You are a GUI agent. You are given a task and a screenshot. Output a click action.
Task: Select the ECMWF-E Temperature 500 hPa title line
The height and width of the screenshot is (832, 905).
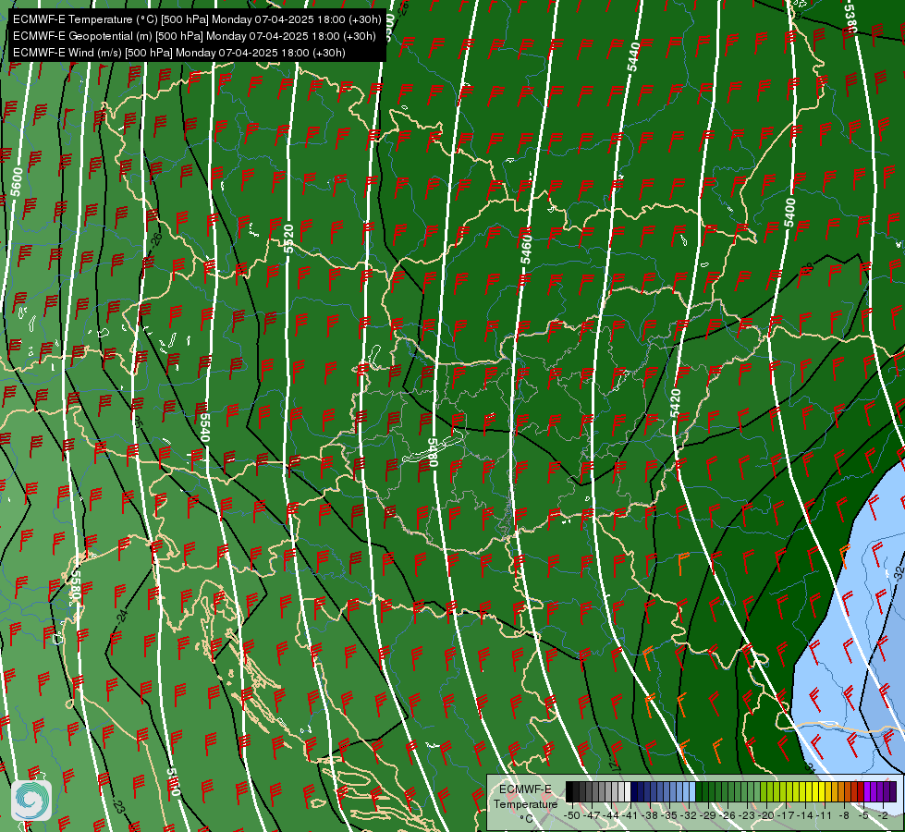click(197, 19)
